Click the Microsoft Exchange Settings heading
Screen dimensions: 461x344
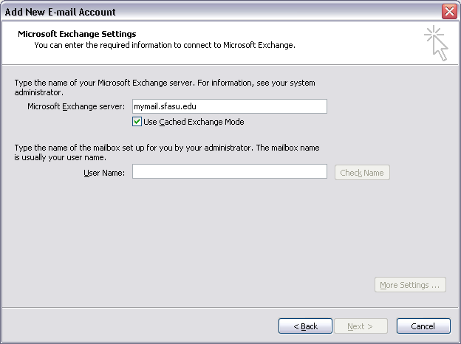click(77, 34)
